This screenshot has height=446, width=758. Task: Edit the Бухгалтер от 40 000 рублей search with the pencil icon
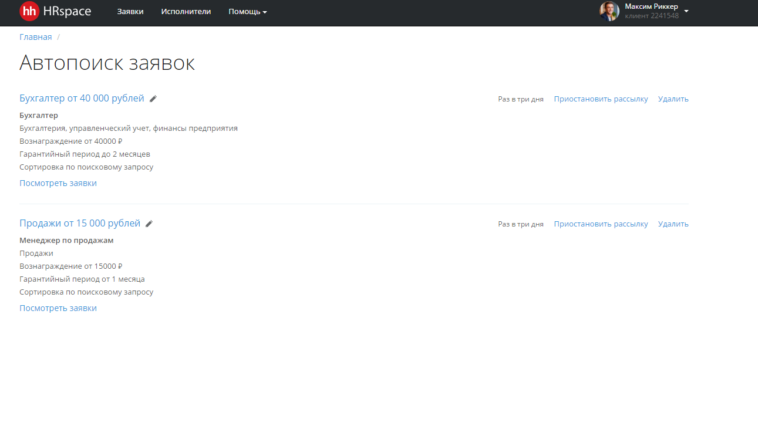point(153,99)
